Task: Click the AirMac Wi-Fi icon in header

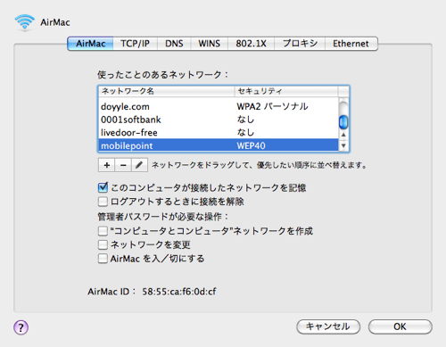Action: 25,22
